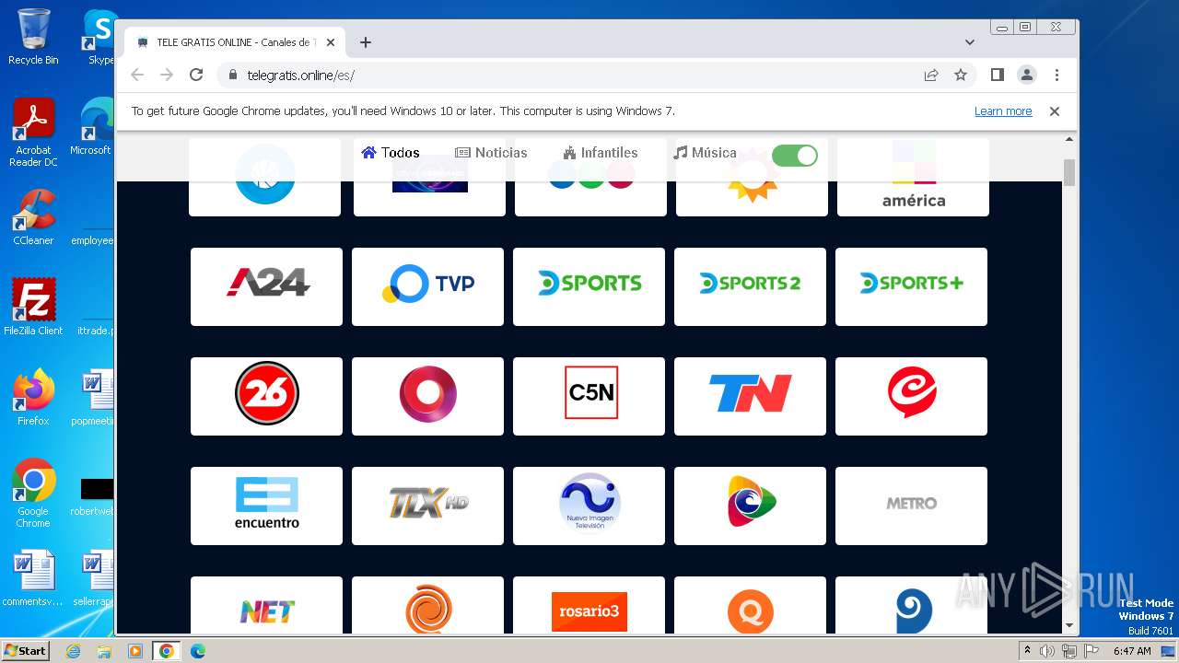Viewport: 1179px width, 663px height.
Task: Open a new Chrome tab
Action: click(366, 42)
